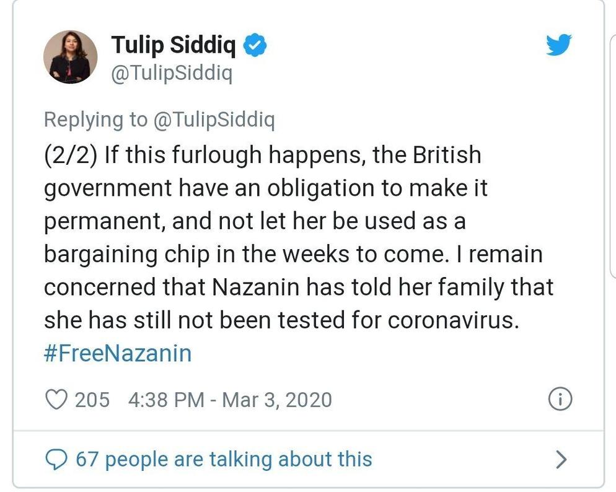Open the 4:38 PM - Mar 3, 2020 timestamp
Screen dimensions: 616x492
click(x=230, y=400)
